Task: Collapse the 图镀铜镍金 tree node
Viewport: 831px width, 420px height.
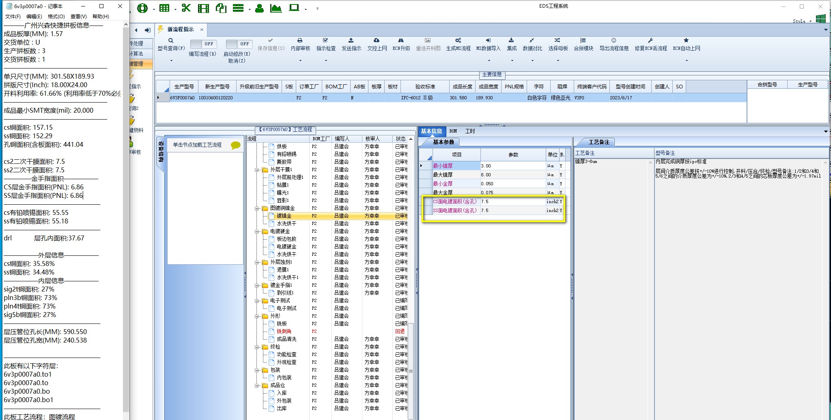Action: tap(257, 208)
